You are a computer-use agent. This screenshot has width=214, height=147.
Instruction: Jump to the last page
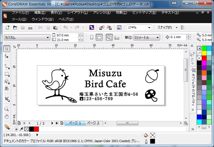(57, 123)
